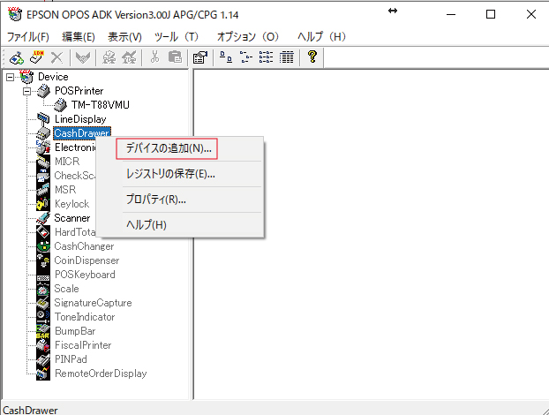This screenshot has height=415, width=549.
Task: Select the LineDisplay tree item
Action: pos(80,119)
